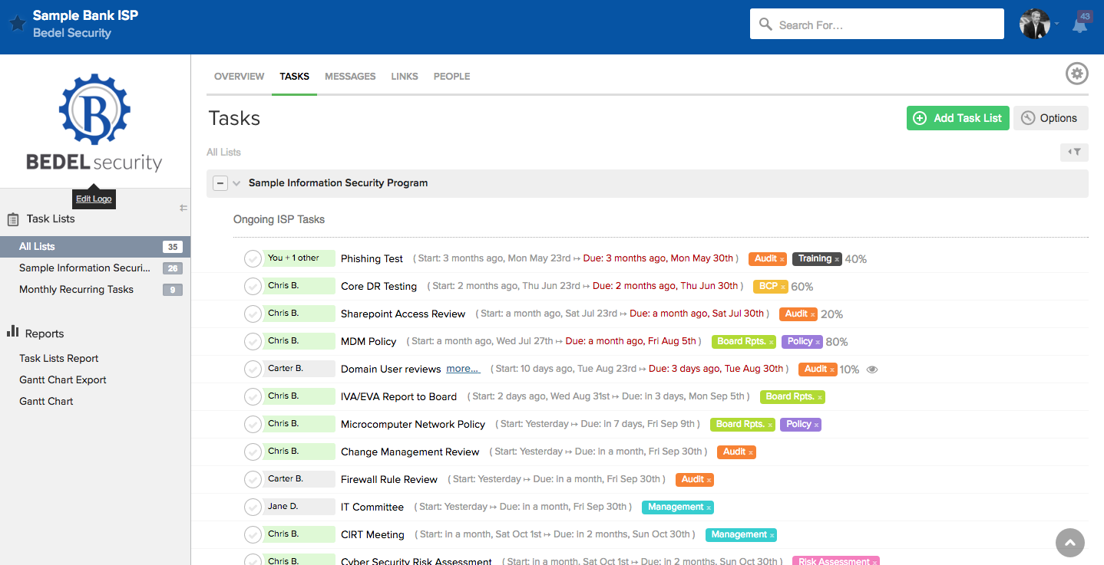Image resolution: width=1104 pixels, height=565 pixels.
Task: Remove the Audit tag from Phishing Test
Action: coord(782,259)
